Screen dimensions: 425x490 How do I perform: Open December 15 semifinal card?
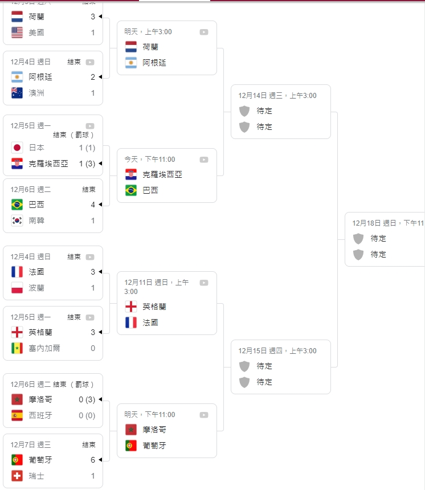click(x=281, y=367)
